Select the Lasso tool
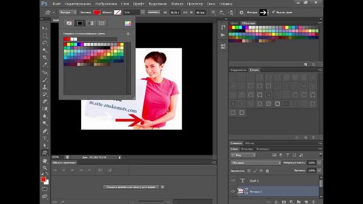 tap(45, 43)
